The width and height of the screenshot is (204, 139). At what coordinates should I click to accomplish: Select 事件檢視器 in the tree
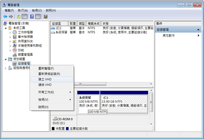click(x=25, y=37)
